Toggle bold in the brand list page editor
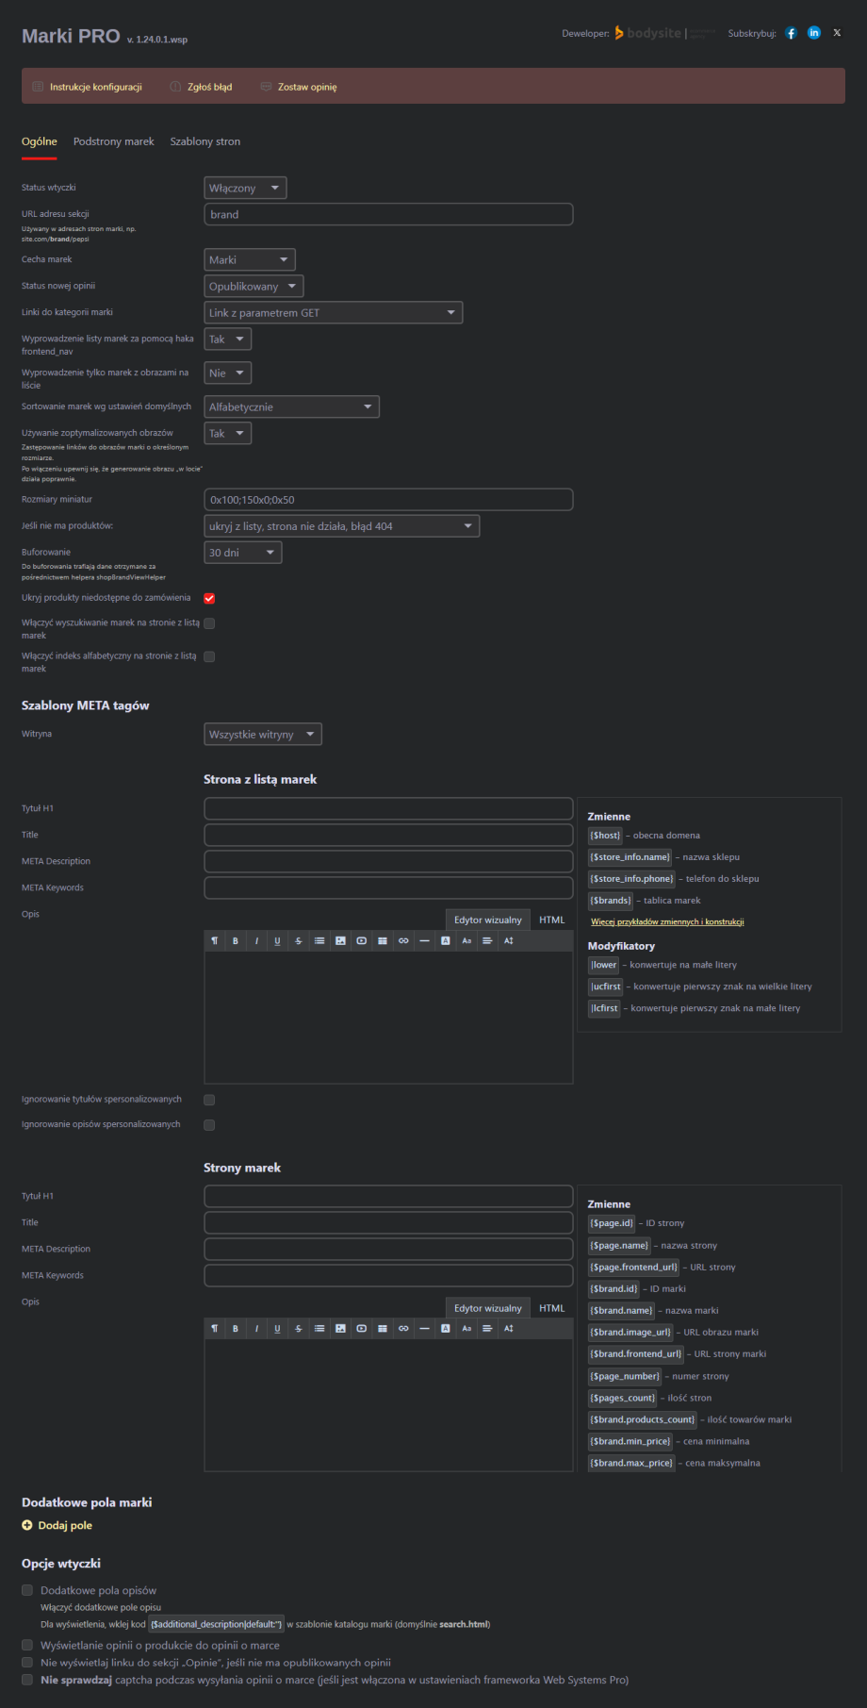This screenshot has height=1708, width=867. pyautogui.click(x=236, y=941)
